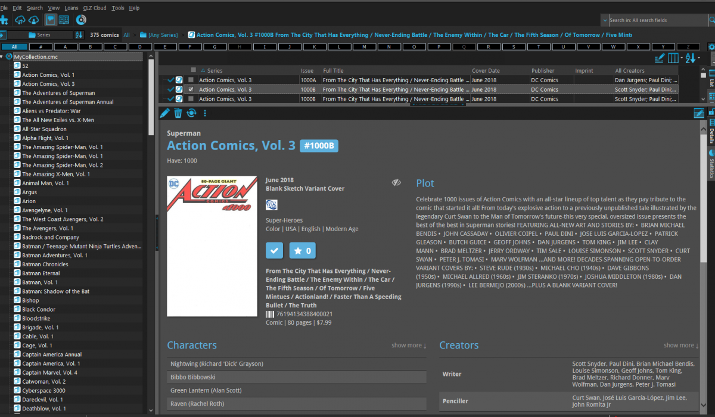The image size is (715, 417).
Task: Click the All link in the breadcrumb
Action: point(127,35)
